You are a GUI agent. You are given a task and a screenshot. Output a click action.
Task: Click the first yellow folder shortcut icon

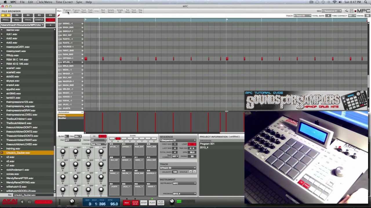(6, 15)
